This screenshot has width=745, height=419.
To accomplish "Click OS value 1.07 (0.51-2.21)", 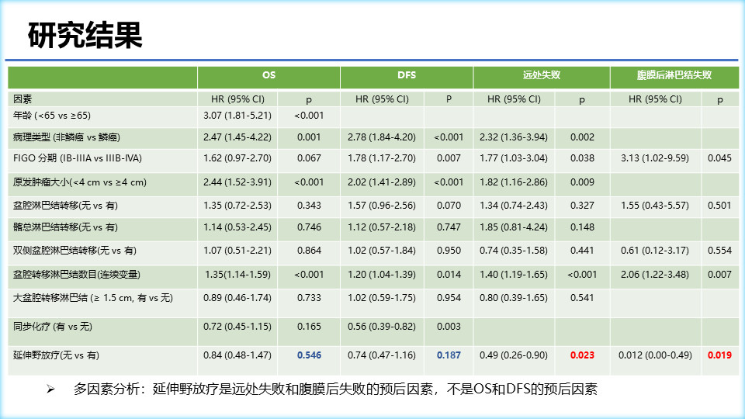I will coord(237,251).
